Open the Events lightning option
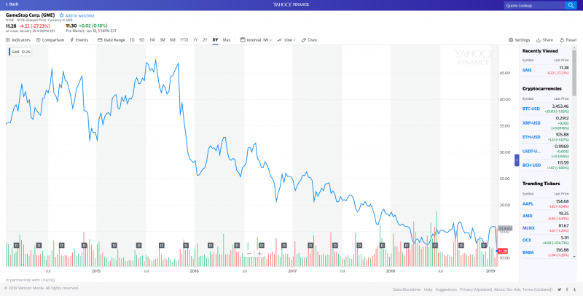This screenshot has height=296, width=583. (79, 40)
